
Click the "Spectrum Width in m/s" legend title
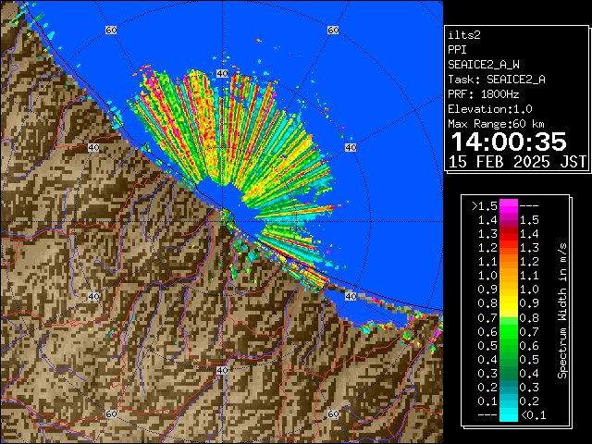click(562, 311)
